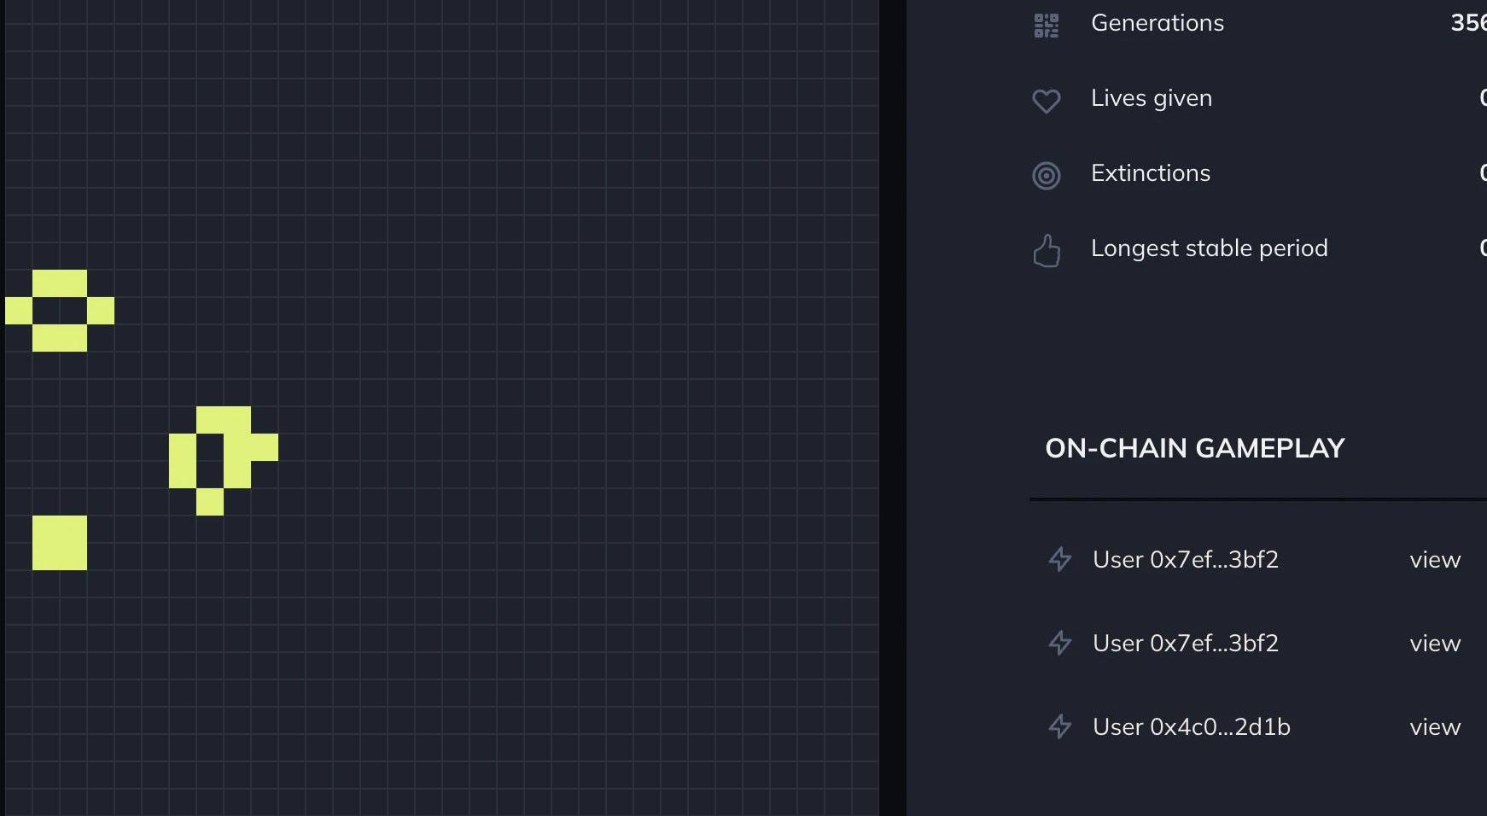
Task: Click lightning bolt icon beside second User 0x7ef...3bf2
Action: [1059, 643]
